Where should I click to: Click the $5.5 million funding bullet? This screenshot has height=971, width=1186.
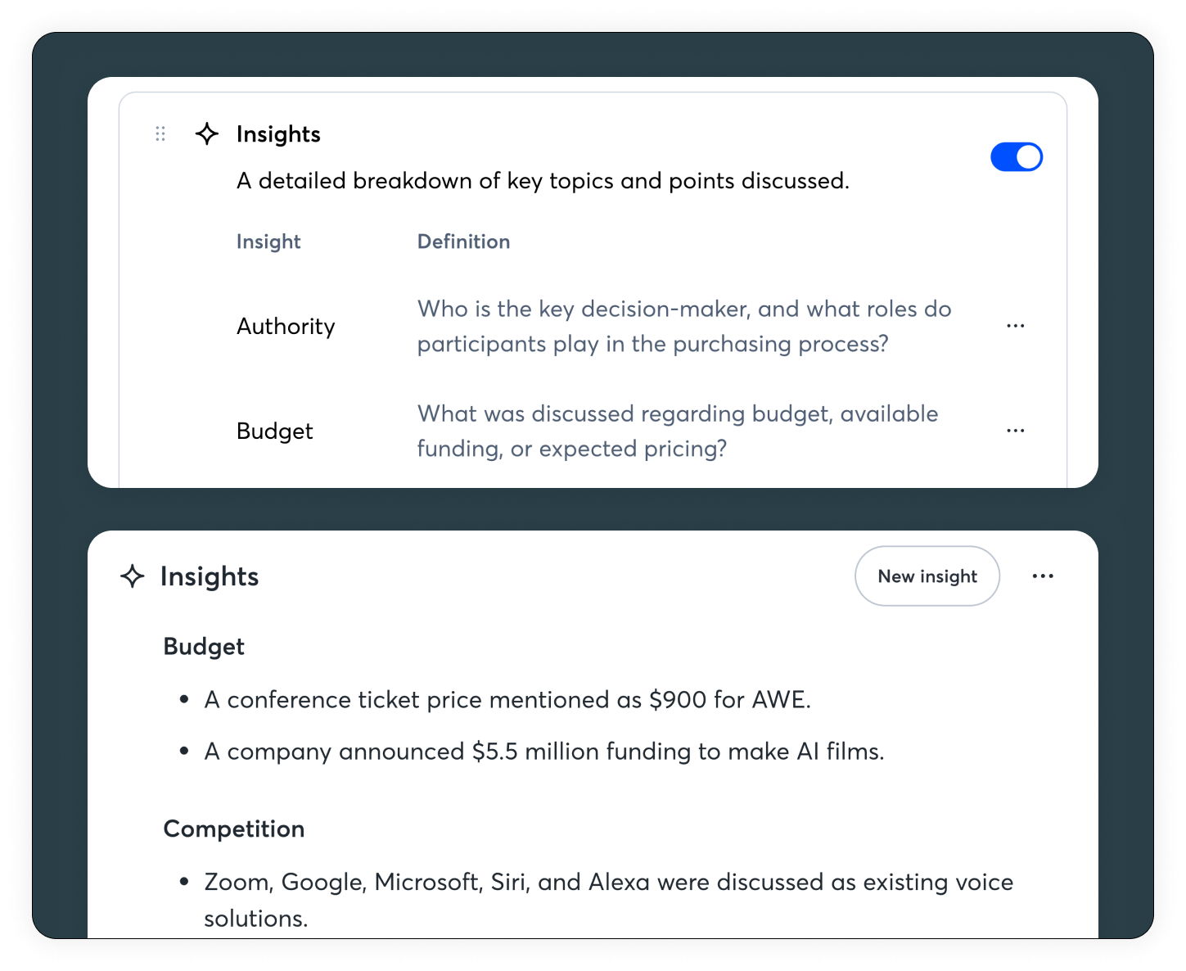click(x=543, y=752)
